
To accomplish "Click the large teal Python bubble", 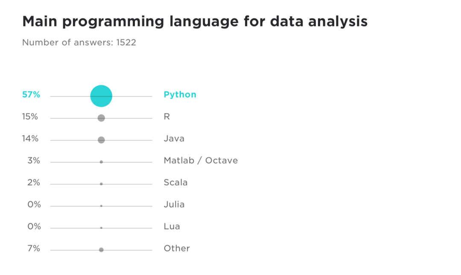I will click(101, 96).
